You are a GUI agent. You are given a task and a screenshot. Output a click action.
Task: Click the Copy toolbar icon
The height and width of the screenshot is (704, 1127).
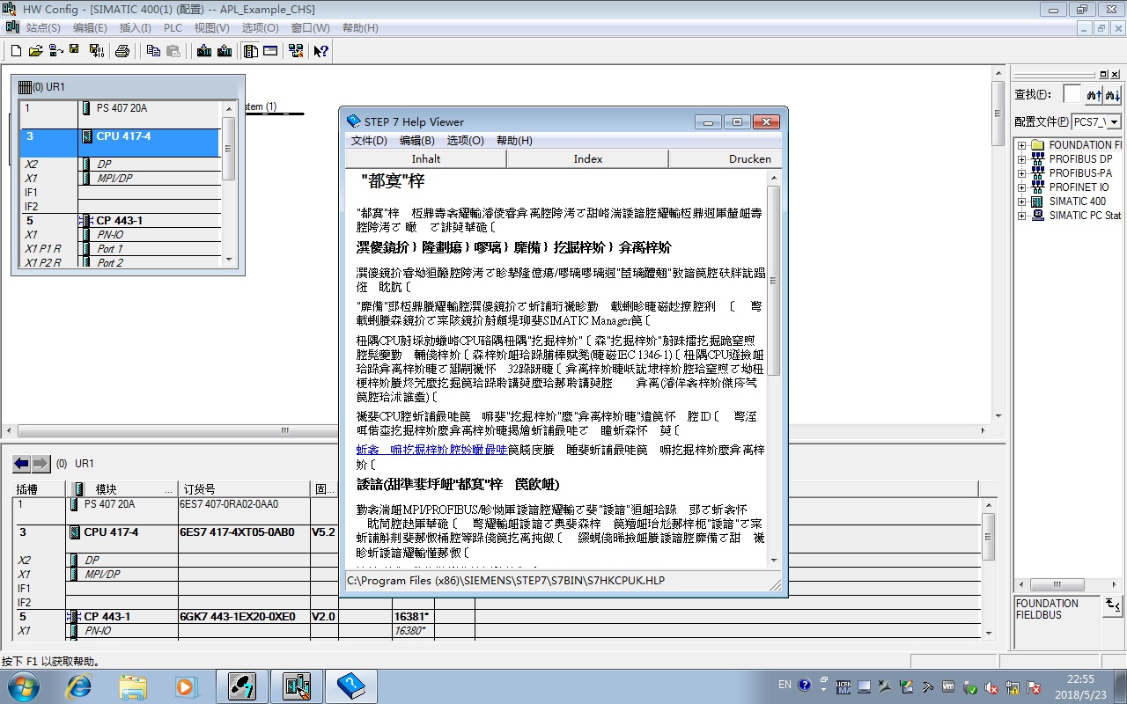click(x=153, y=51)
